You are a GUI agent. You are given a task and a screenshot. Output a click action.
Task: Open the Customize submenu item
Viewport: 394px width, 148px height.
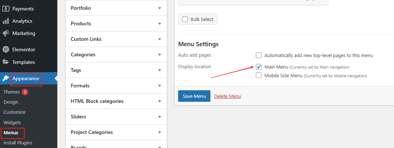click(x=15, y=112)
